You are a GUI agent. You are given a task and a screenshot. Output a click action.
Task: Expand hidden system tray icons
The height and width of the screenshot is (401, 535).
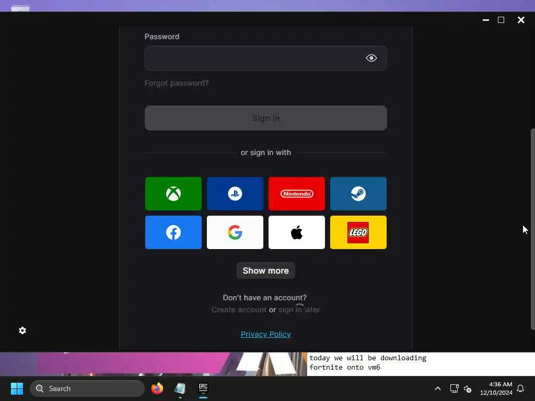(438, 388)
